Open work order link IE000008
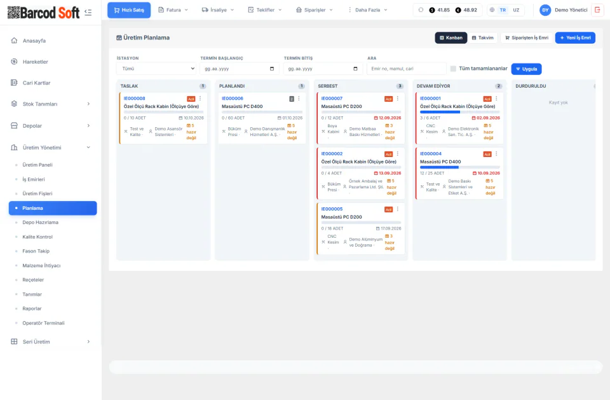The image size is (610, 400). (134, 99)
